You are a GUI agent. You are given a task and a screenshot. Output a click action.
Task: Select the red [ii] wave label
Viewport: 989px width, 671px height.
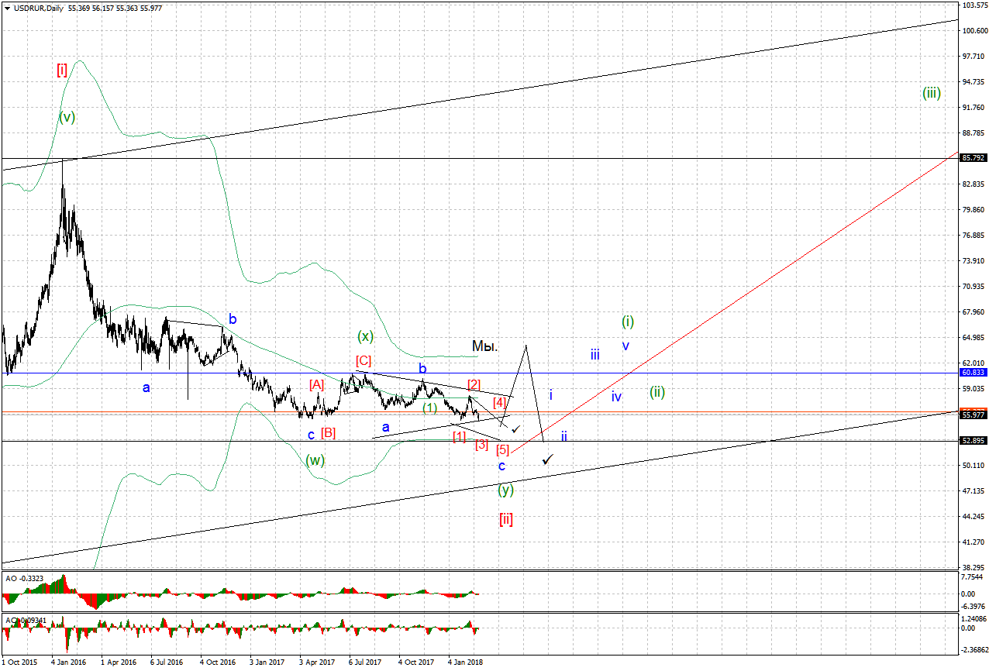pos(506,519)
